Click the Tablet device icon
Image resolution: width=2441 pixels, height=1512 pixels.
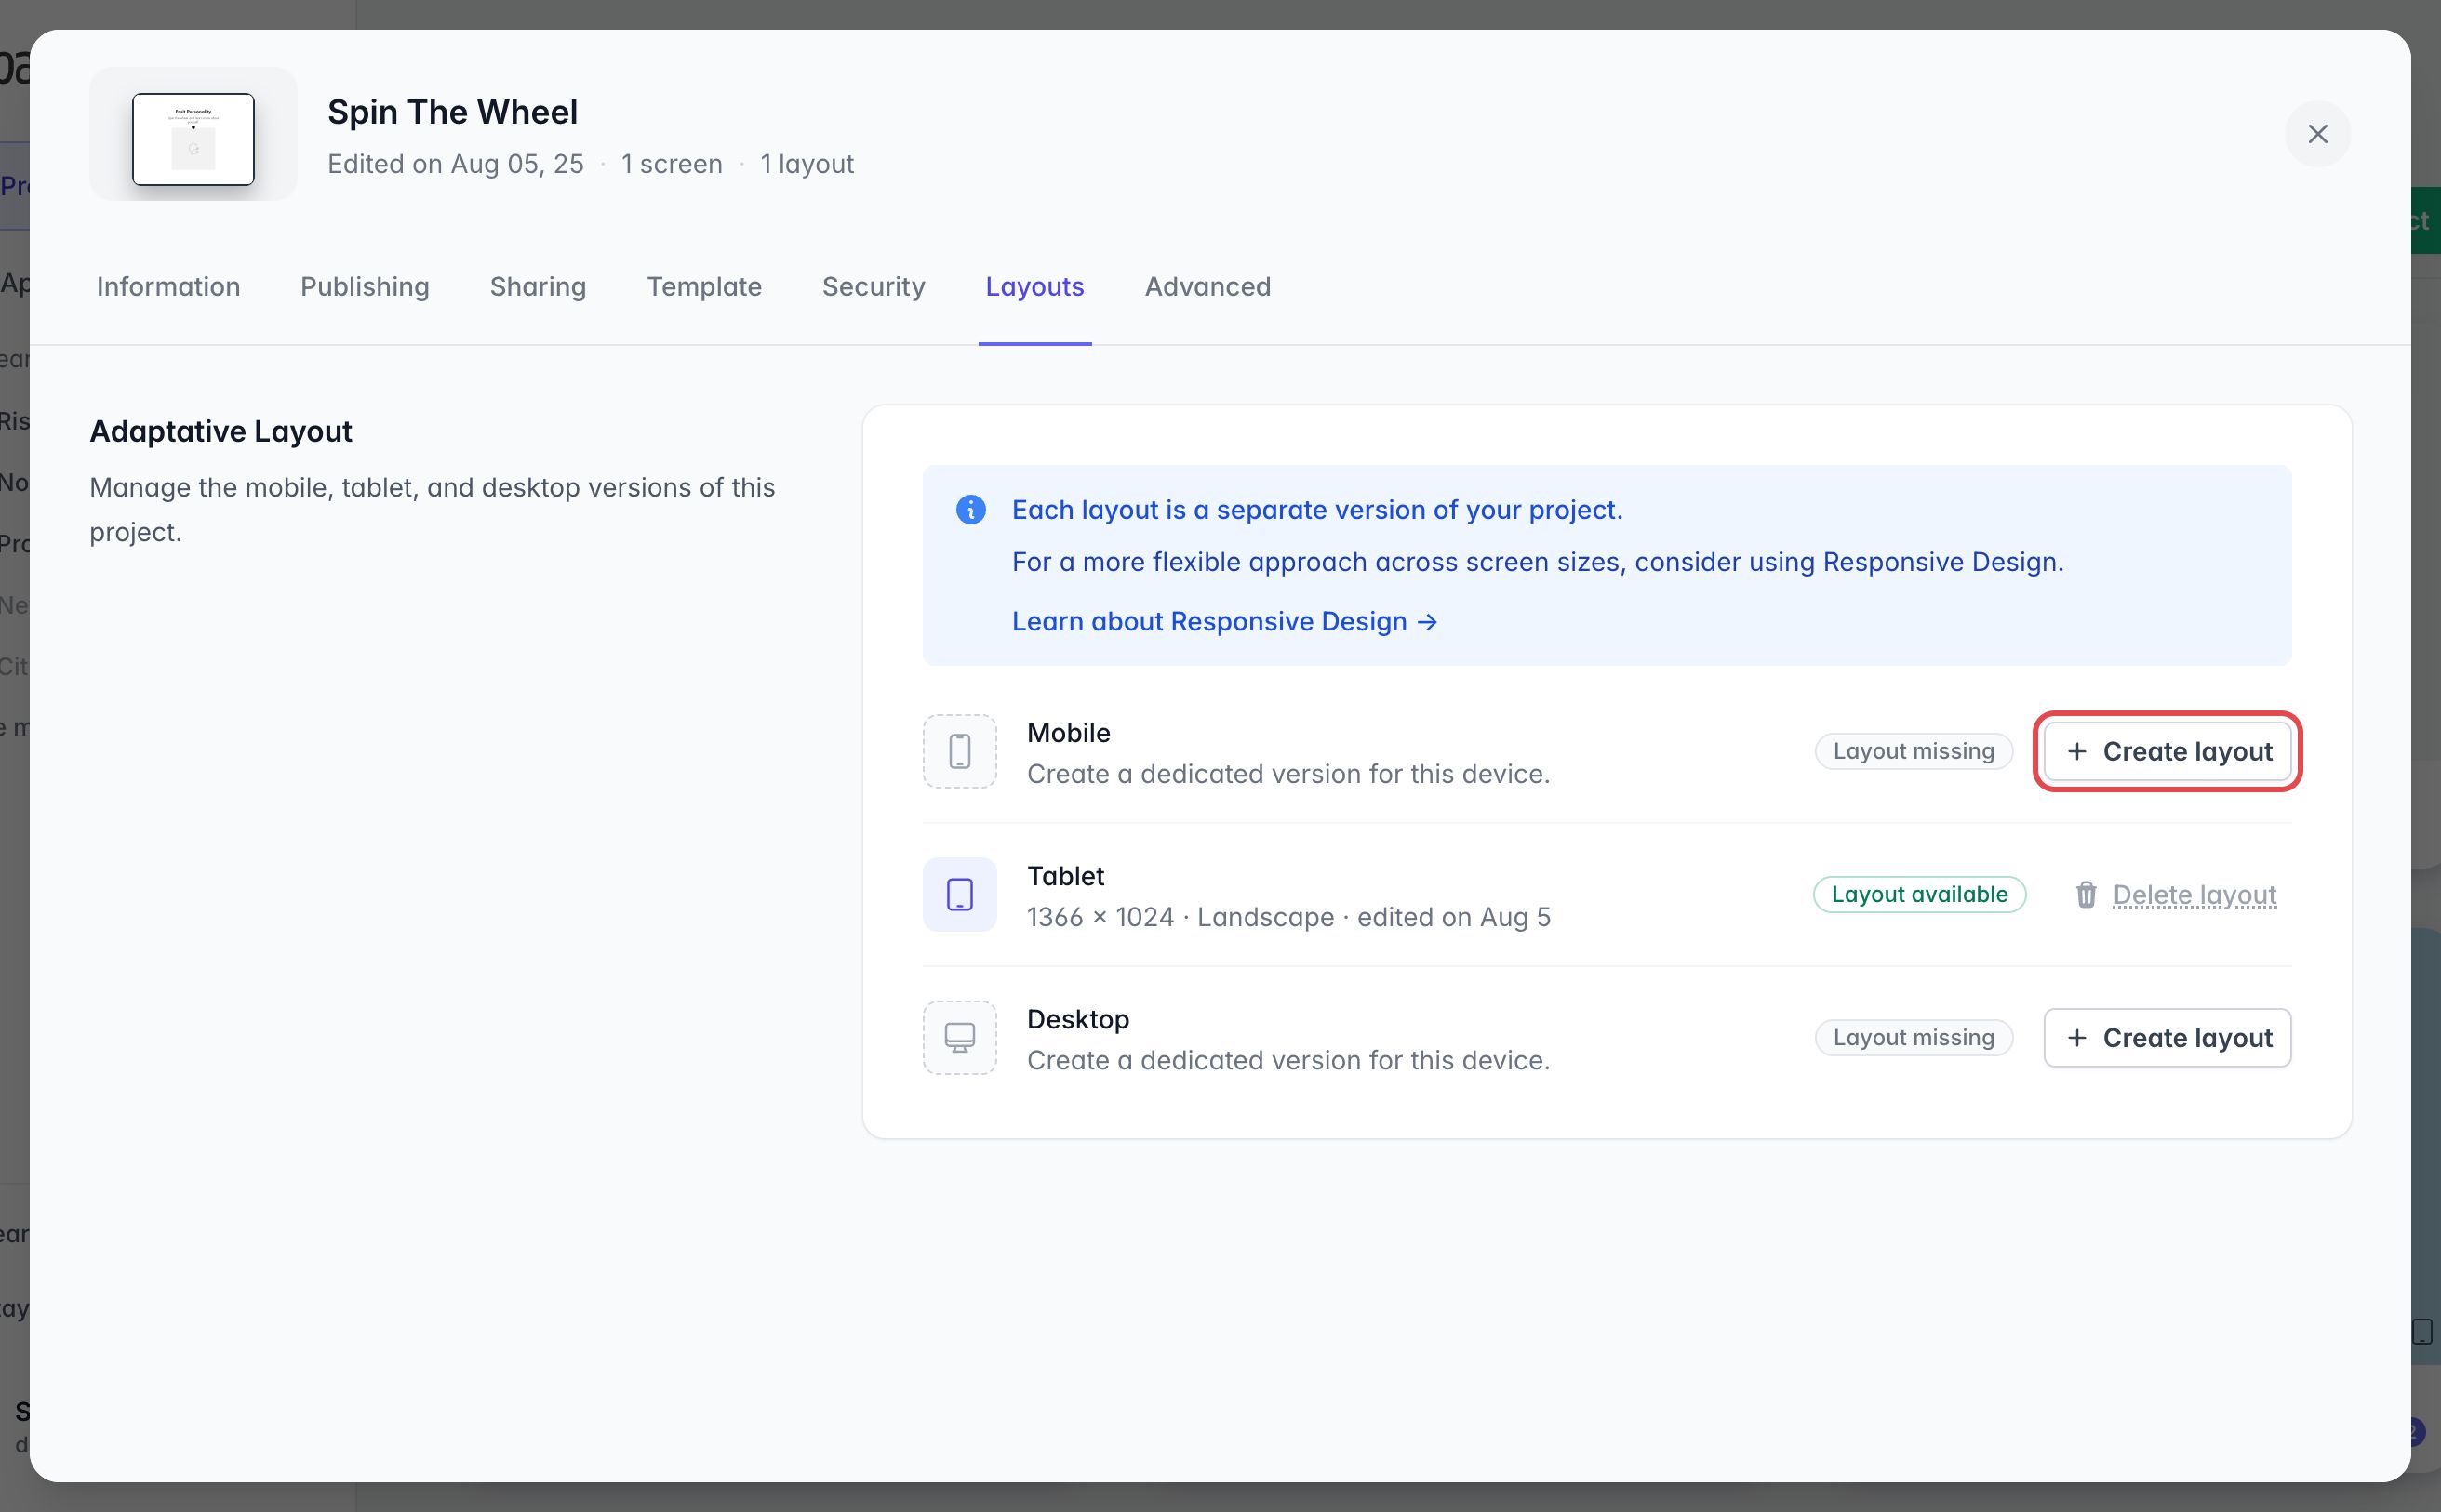click(959, 895)
